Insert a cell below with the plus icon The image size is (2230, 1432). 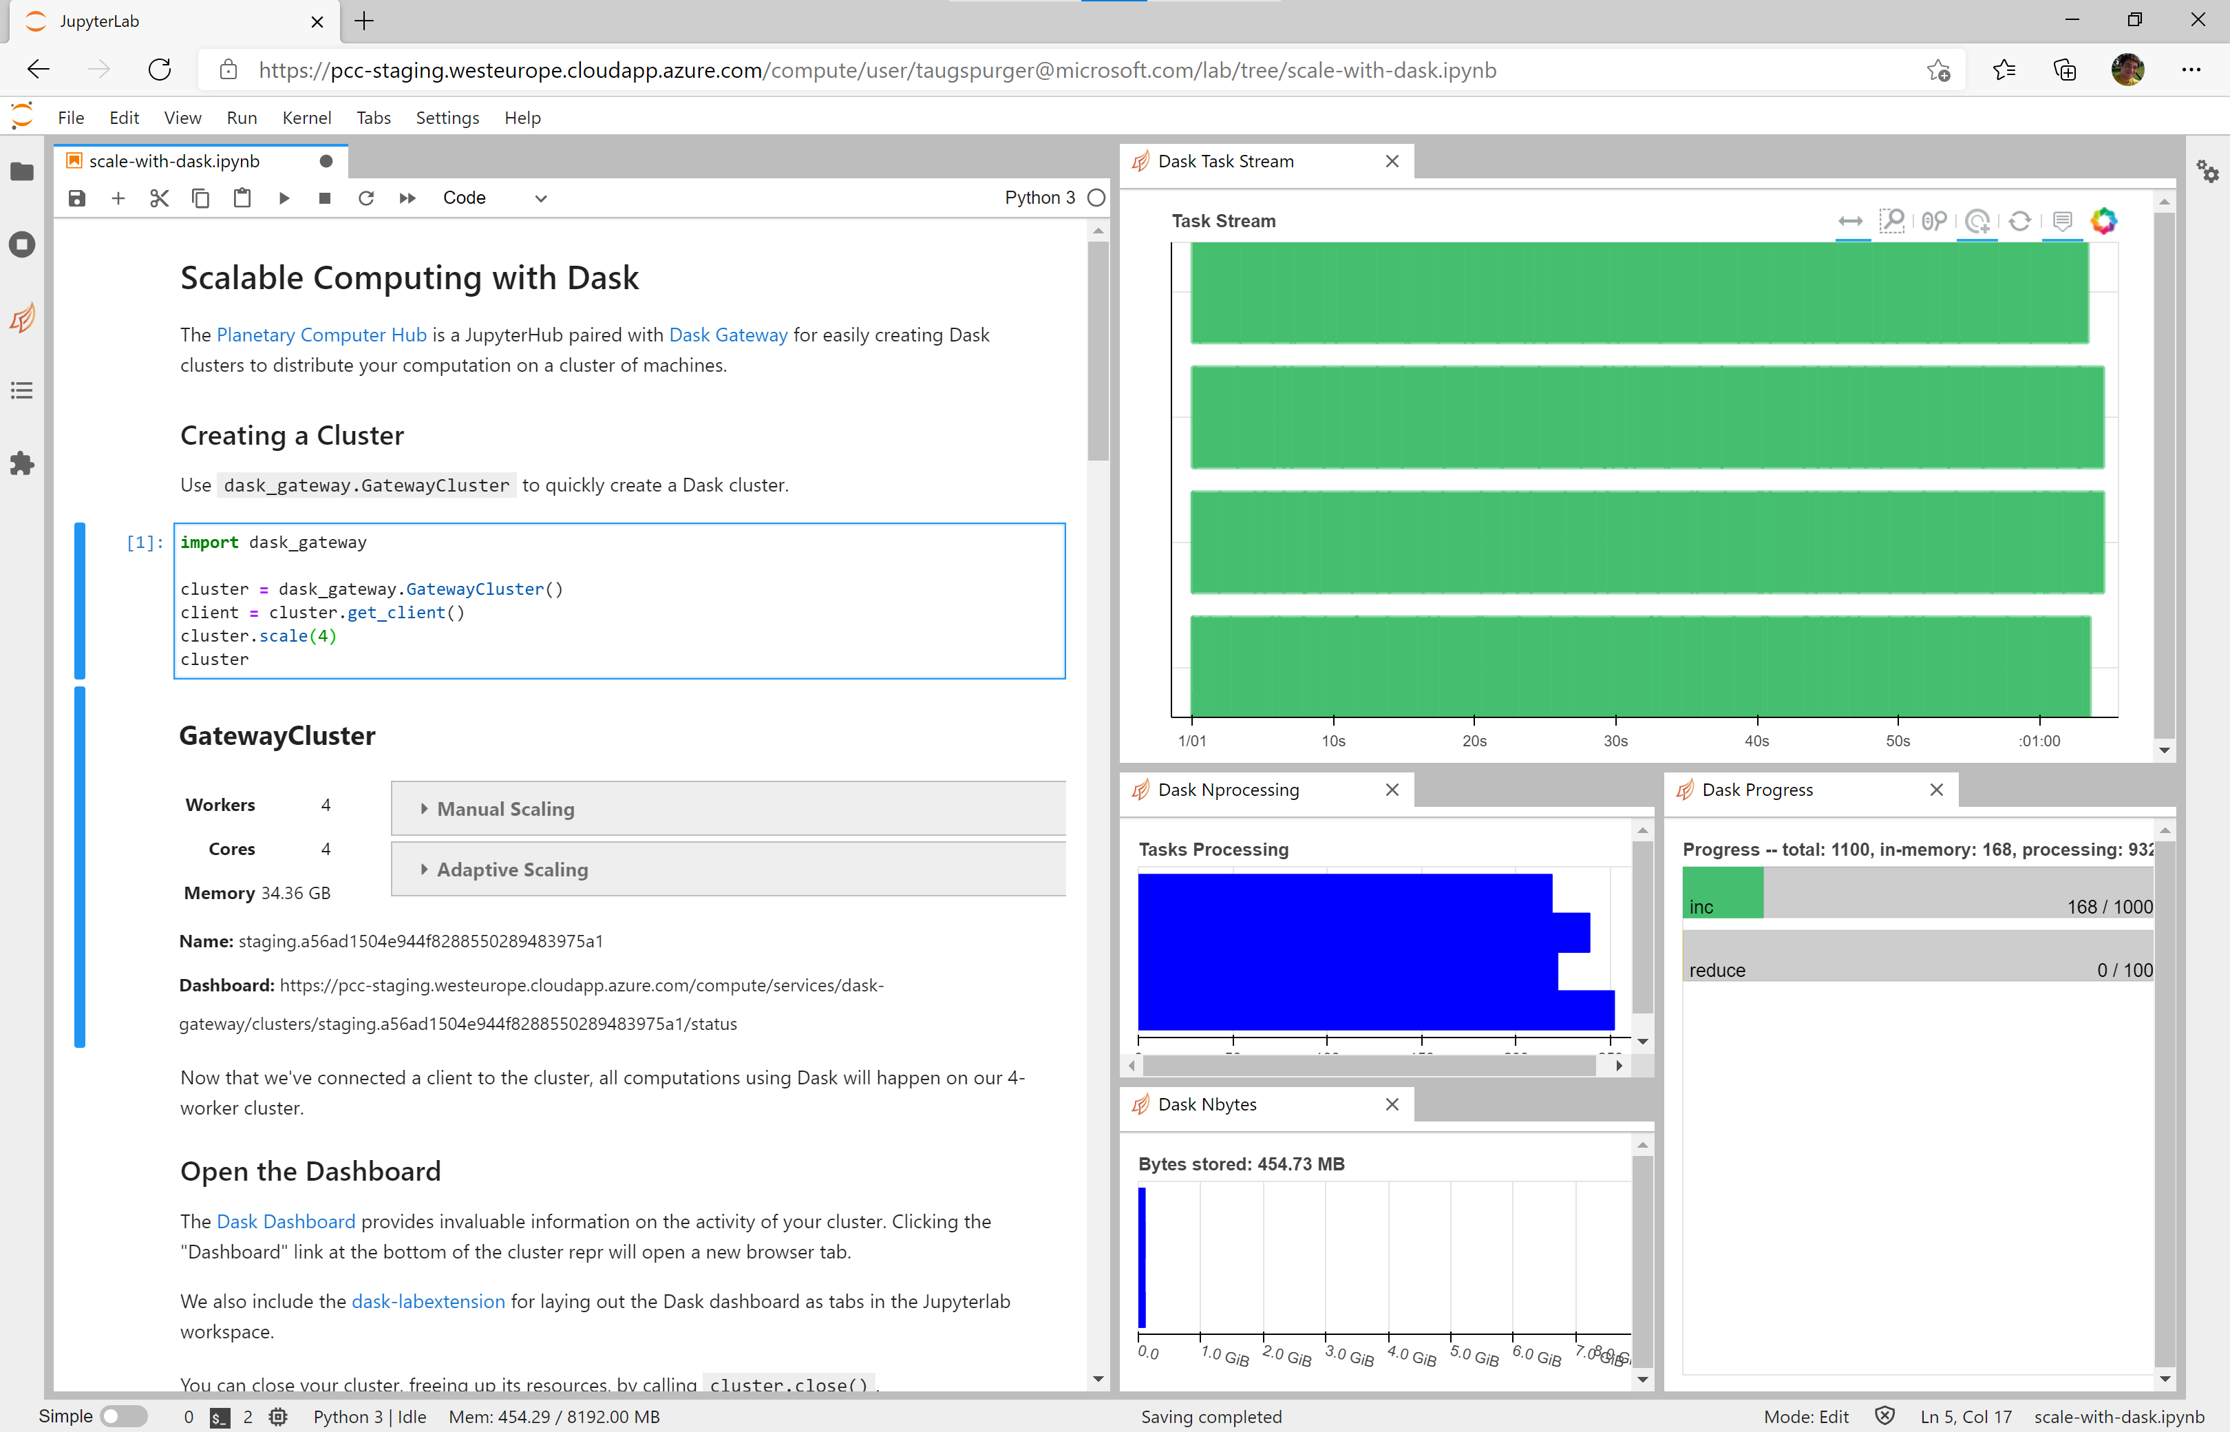coord(118,198)
